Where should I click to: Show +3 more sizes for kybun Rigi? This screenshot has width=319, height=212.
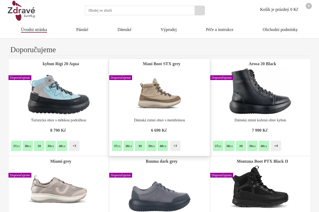pos(74,146)
